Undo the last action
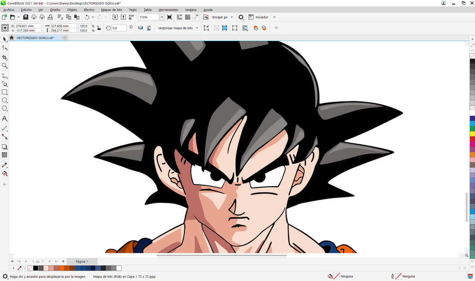This screenshot has height=281, width=475. pos(87,17)
